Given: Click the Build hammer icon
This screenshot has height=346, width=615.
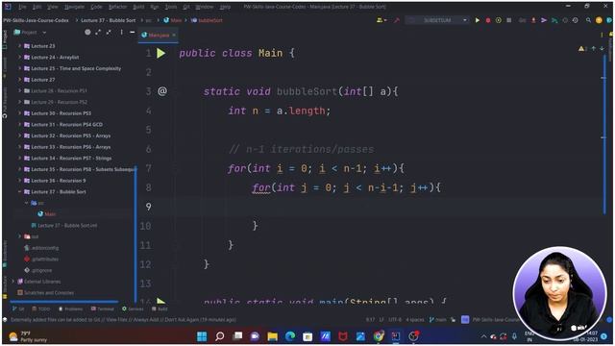Looking at the screenshot, I should (397, 20).
